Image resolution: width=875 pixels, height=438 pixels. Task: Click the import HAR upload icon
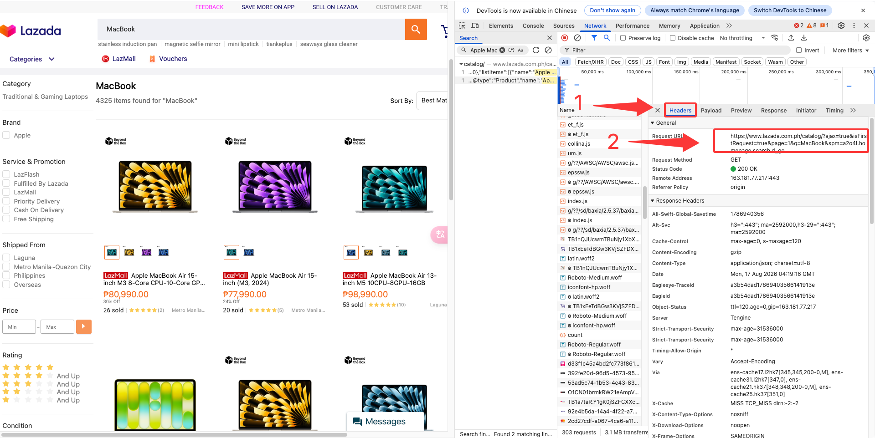pyautogui.click(x=791, y=38)
